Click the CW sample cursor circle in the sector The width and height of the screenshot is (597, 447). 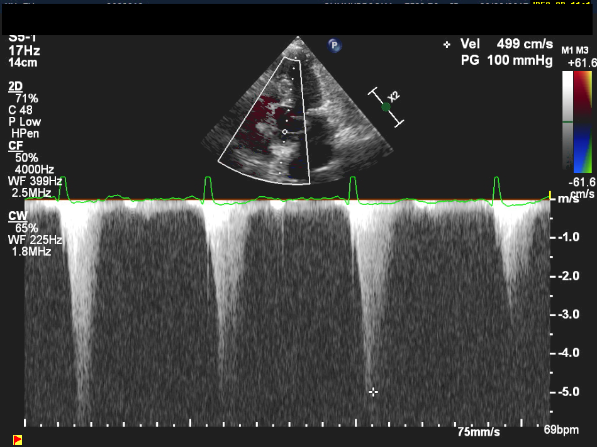[x=285, y=131]
